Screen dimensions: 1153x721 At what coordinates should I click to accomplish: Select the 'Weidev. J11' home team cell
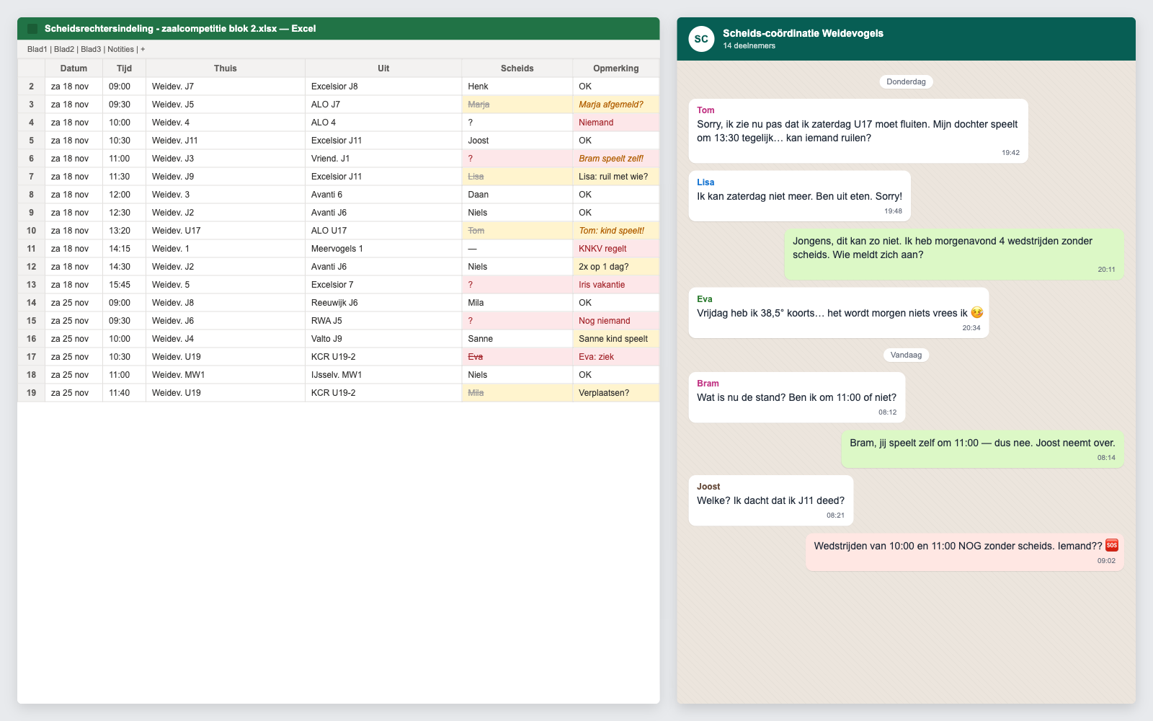click(x=226, y=141)
